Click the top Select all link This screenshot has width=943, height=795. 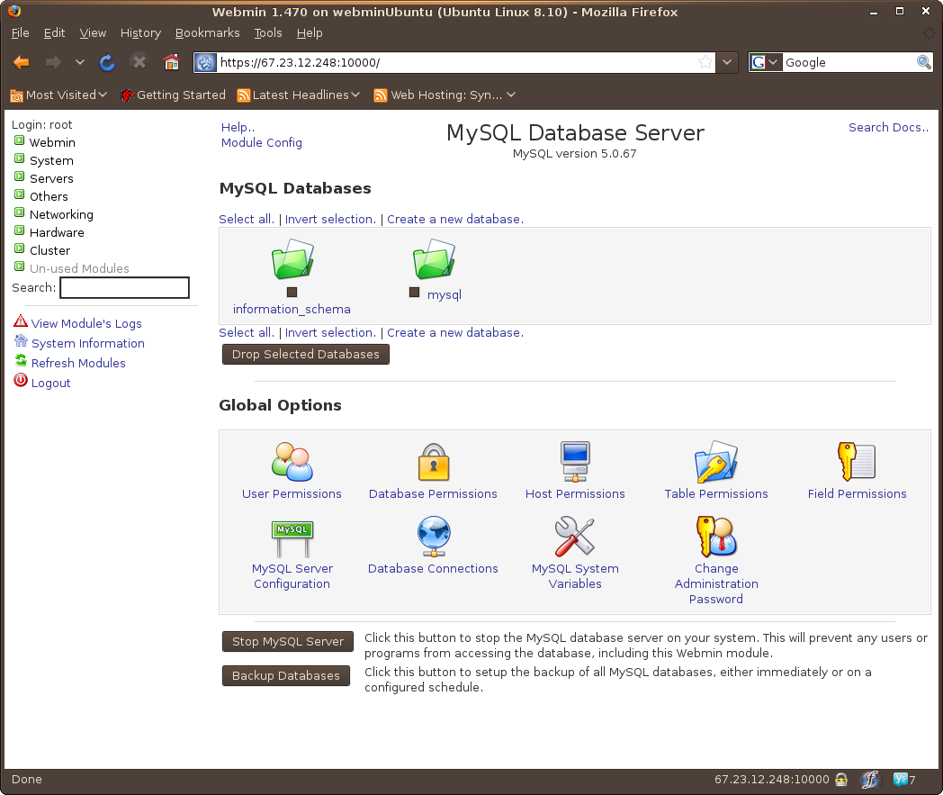coord(247,219)
